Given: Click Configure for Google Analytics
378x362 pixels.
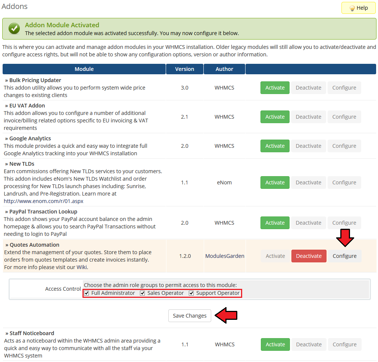Looking at the screenshot, I should pos(344,146).
